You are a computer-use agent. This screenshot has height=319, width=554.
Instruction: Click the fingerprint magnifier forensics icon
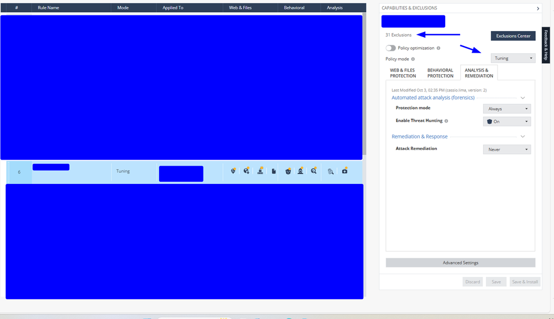[330, 172]
